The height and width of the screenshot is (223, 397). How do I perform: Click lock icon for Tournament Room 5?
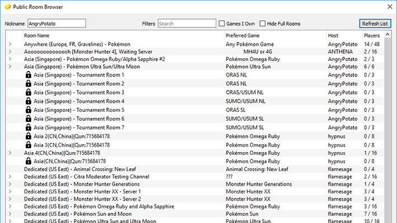click(x=29, y=110)
